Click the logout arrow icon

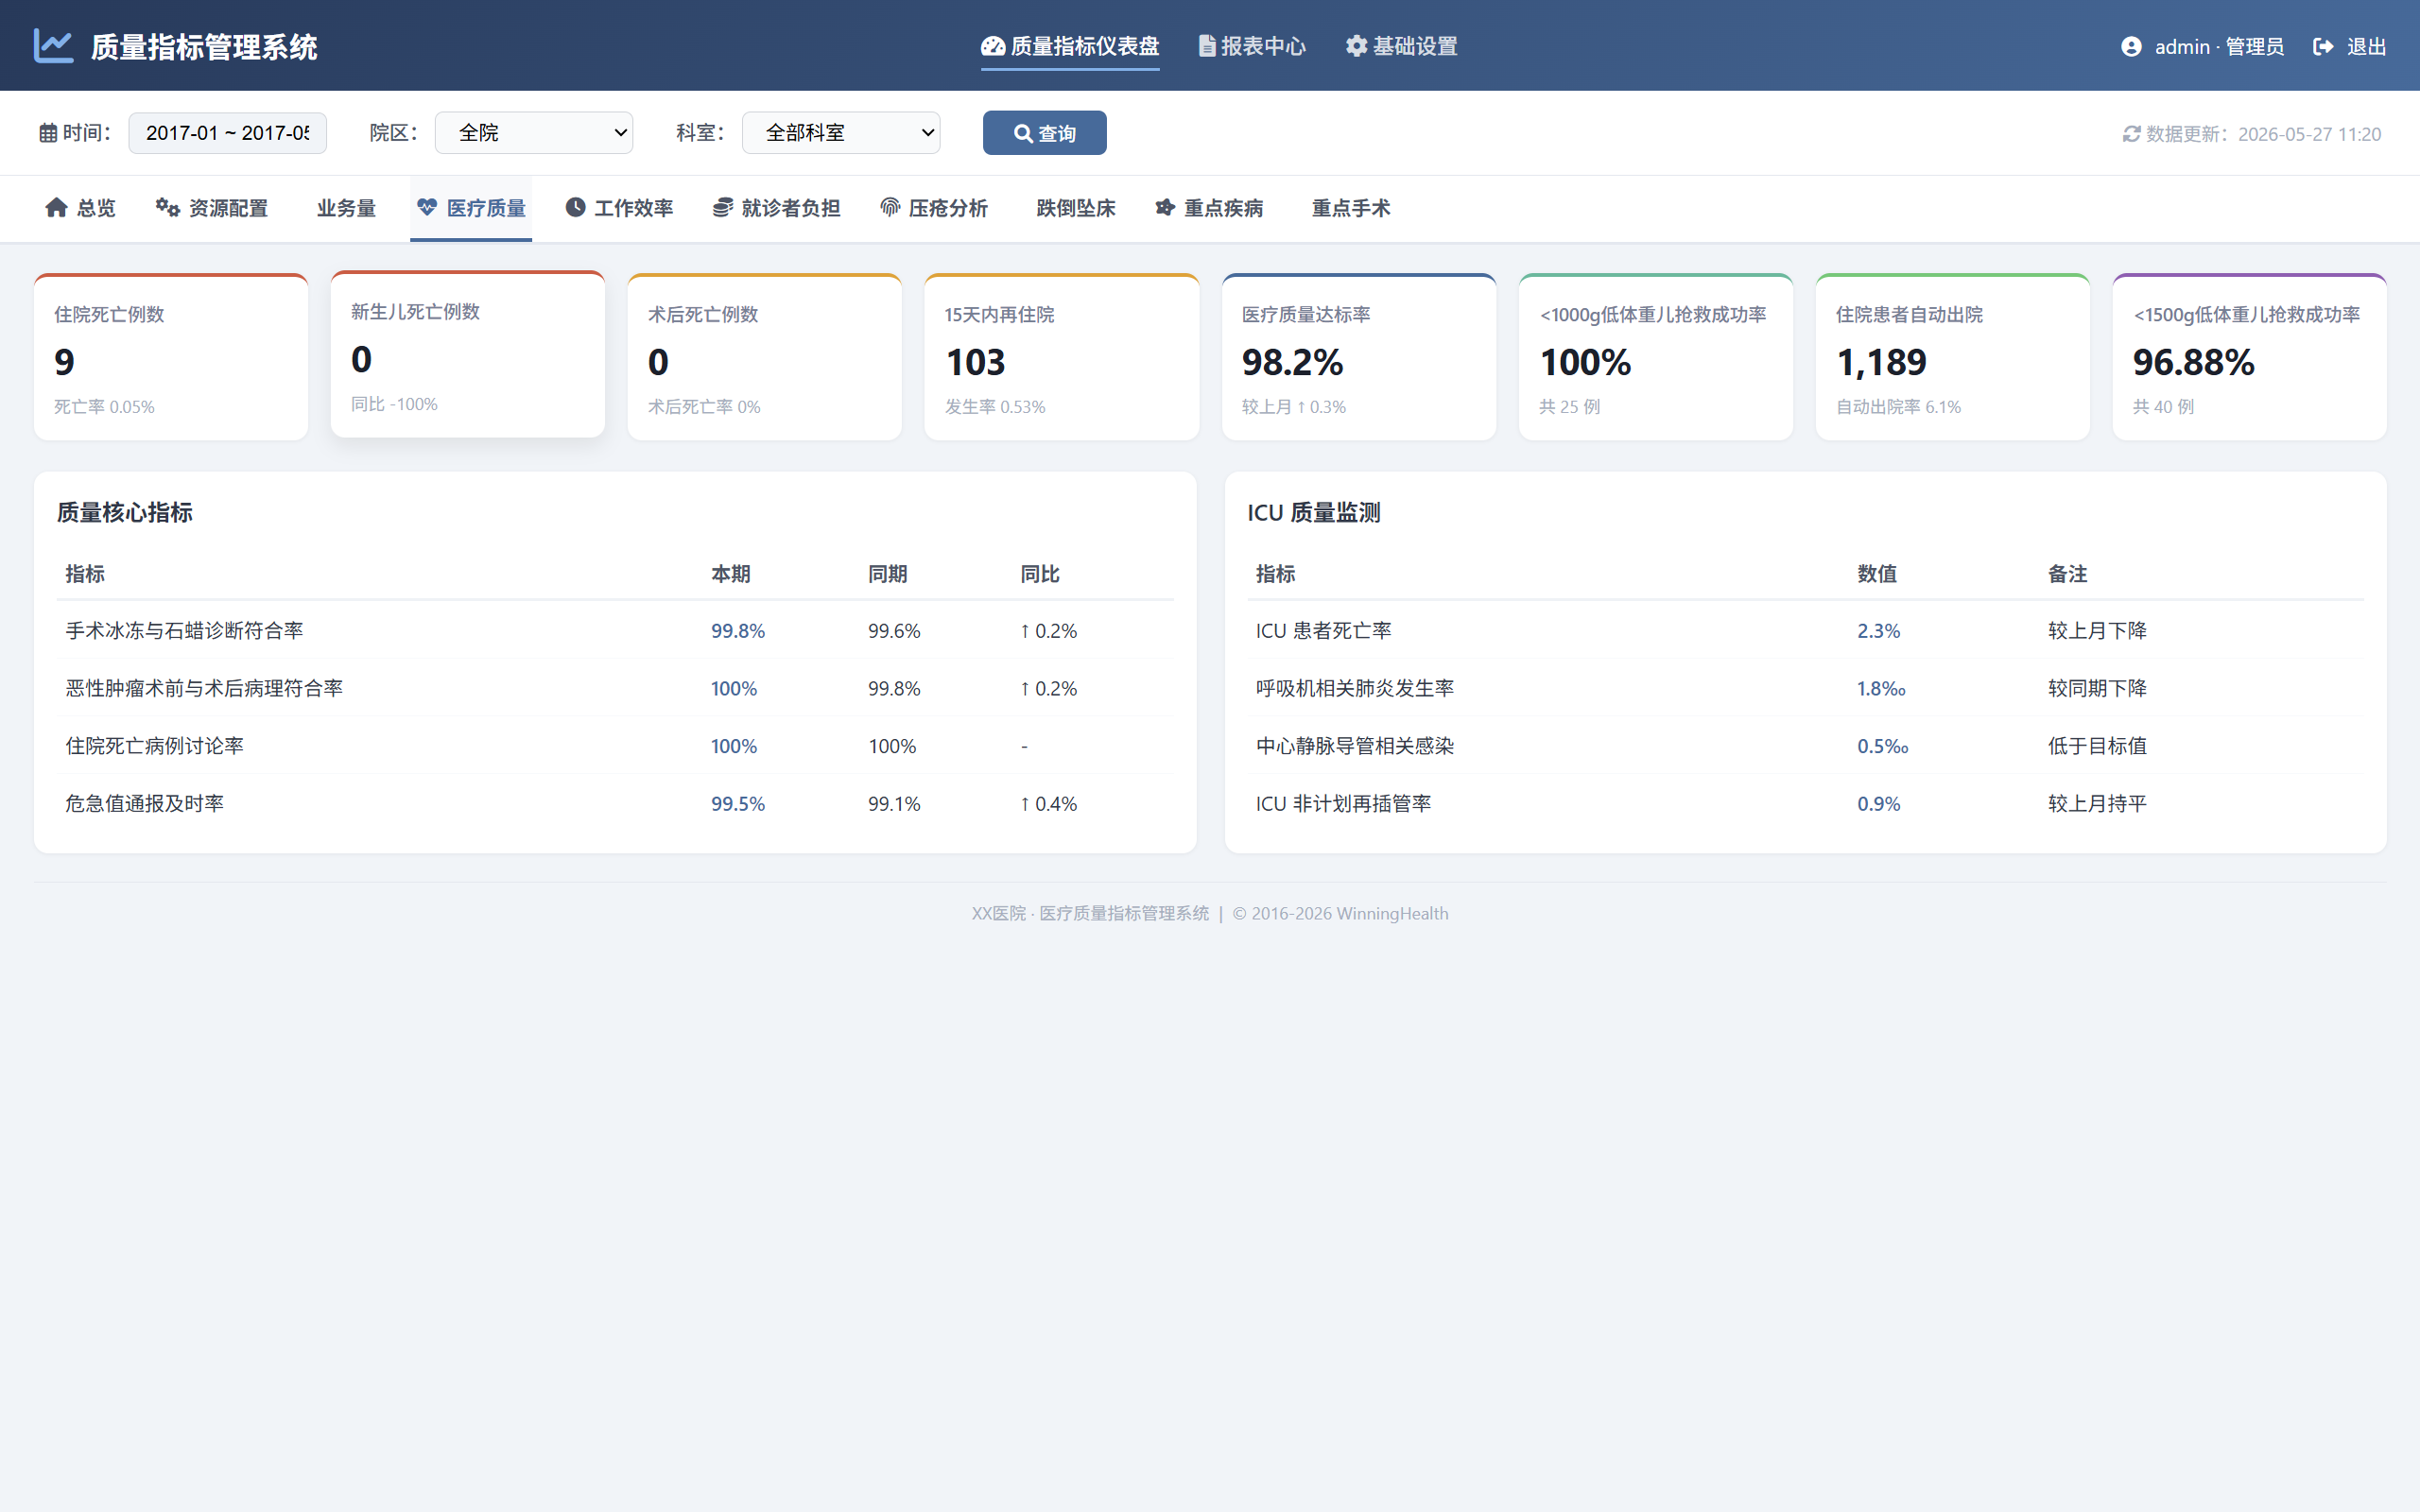click(2323, 47)
